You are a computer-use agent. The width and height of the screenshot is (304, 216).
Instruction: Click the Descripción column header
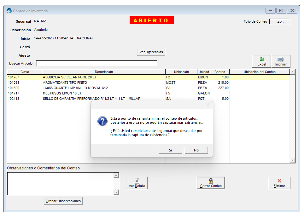[x=104, y=72]
